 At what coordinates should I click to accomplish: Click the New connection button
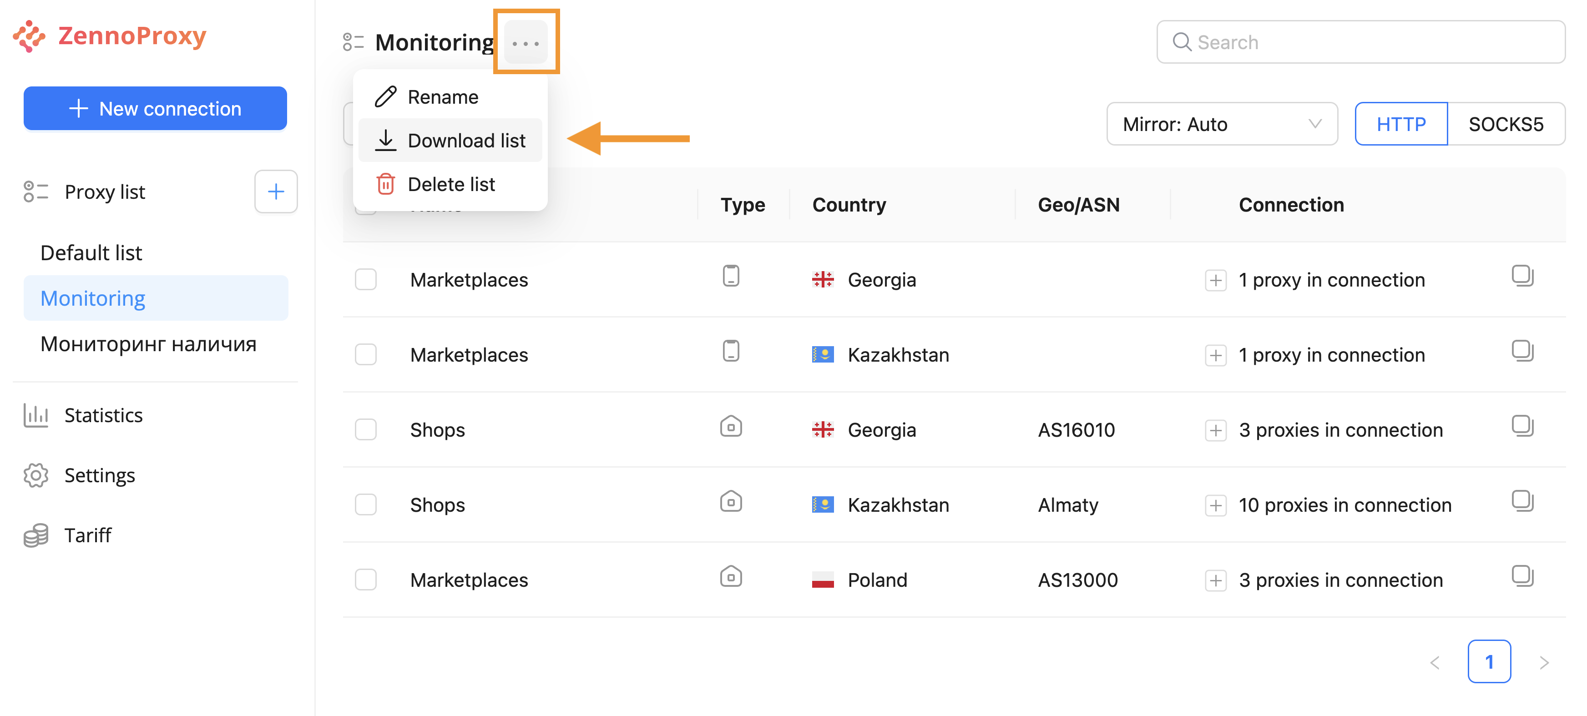click(155, 108)
